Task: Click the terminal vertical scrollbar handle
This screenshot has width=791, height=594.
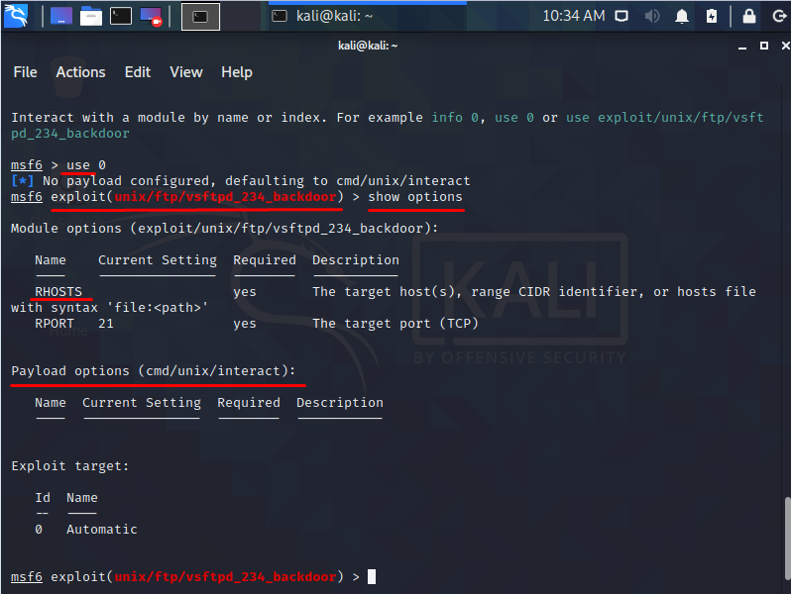Action: click(x=787, y=539)
